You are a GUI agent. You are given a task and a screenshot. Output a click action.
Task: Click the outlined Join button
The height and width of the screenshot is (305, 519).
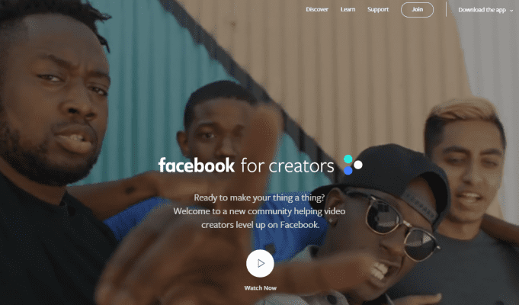417,10
